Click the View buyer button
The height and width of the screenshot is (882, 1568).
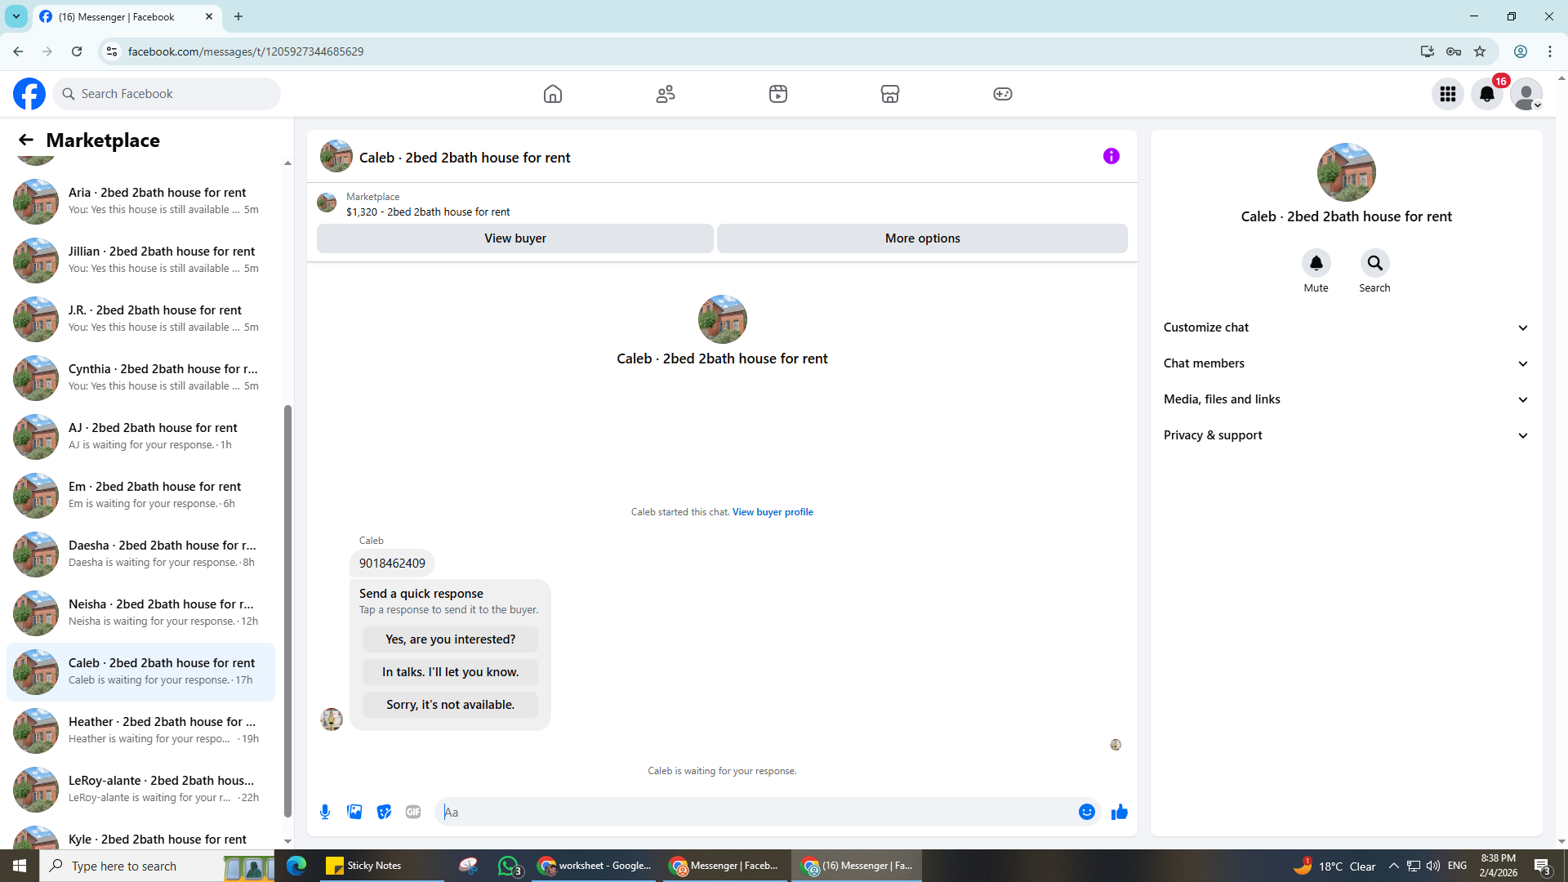(x=514, y=238)
